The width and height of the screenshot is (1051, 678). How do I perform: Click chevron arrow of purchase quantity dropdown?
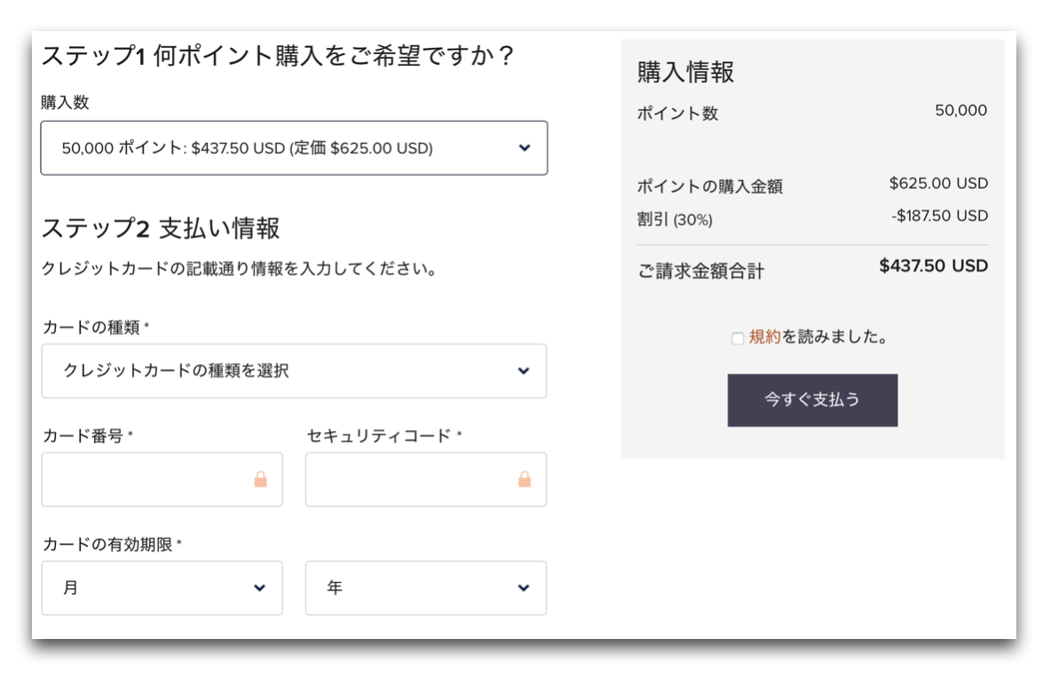(x=525, y=148)
